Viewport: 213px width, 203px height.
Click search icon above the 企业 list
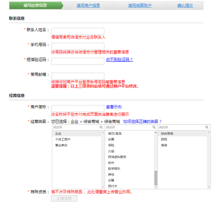tap(102, 127)
